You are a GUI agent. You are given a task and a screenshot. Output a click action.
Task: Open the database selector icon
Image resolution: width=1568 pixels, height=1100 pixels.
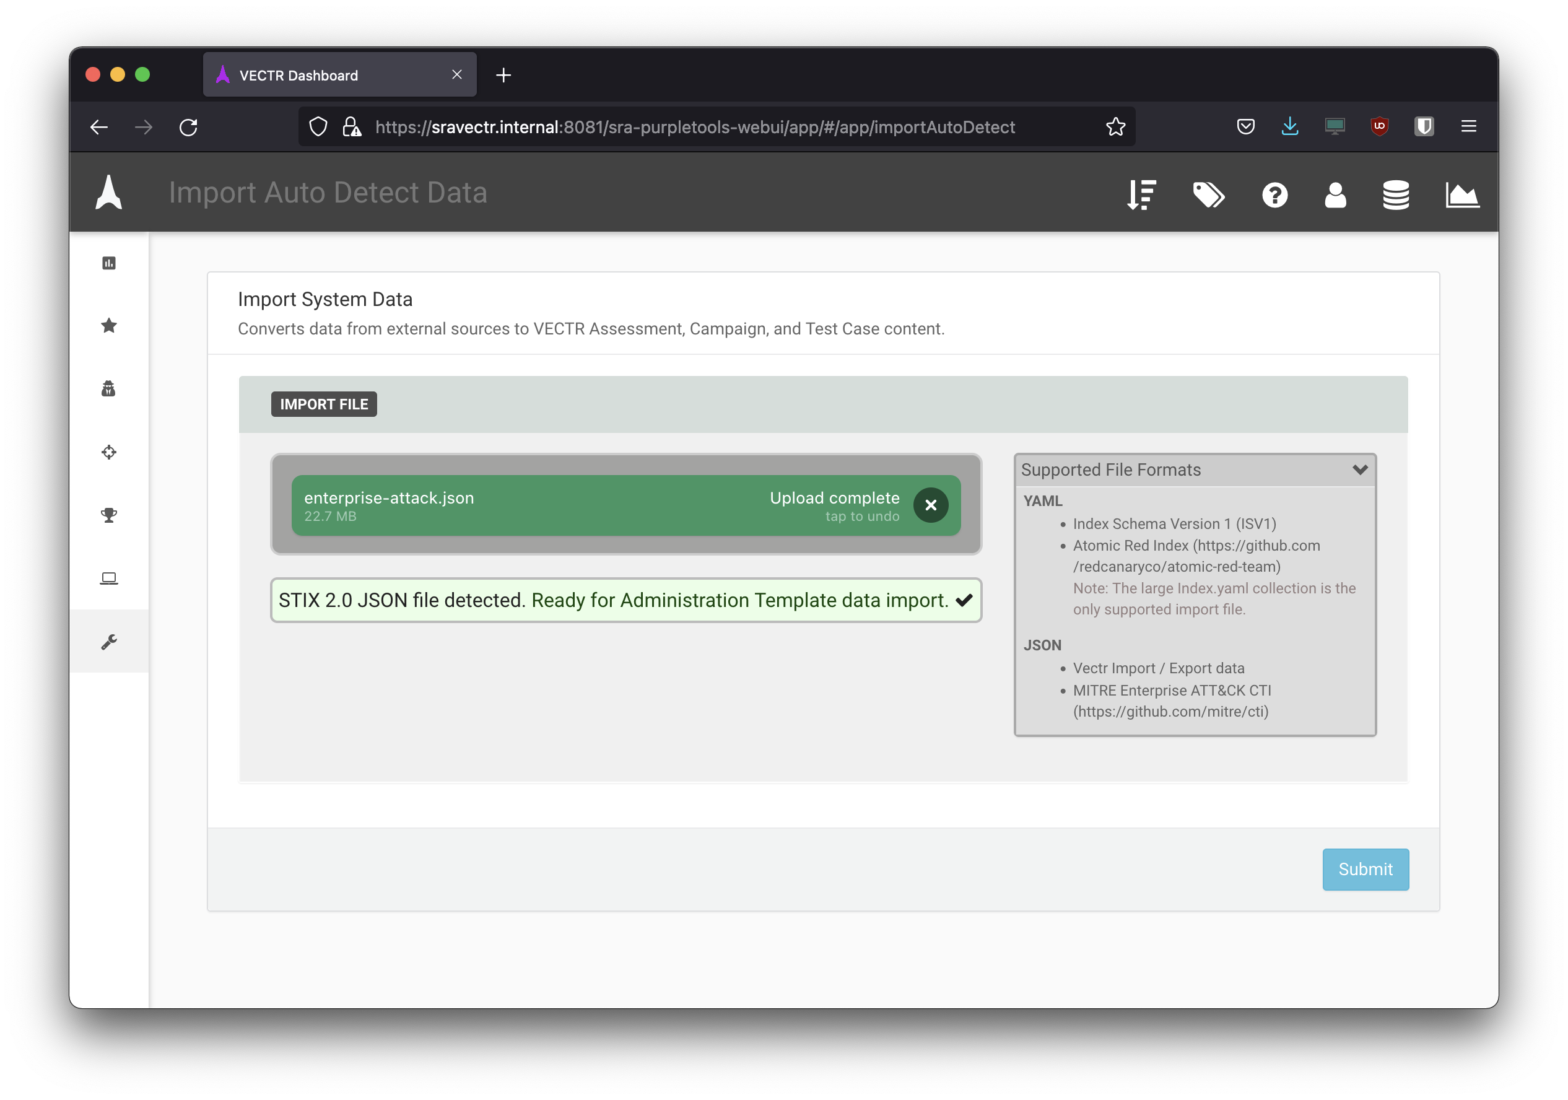click(1395, 194)
